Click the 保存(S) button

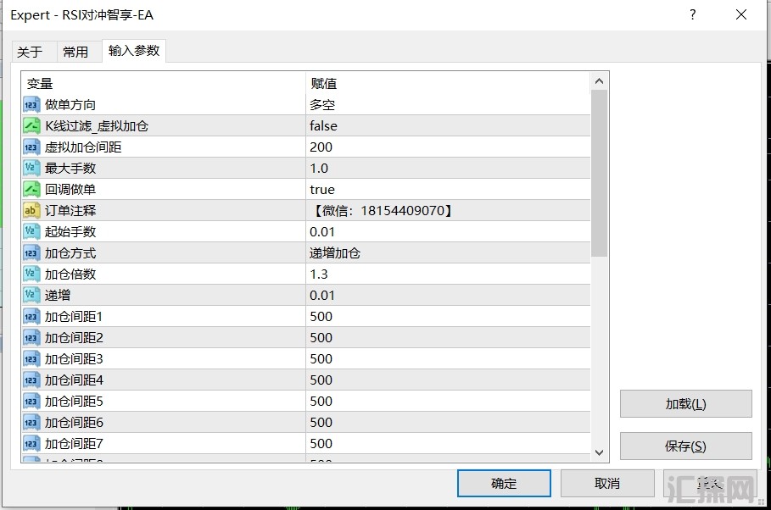point(685,446)
